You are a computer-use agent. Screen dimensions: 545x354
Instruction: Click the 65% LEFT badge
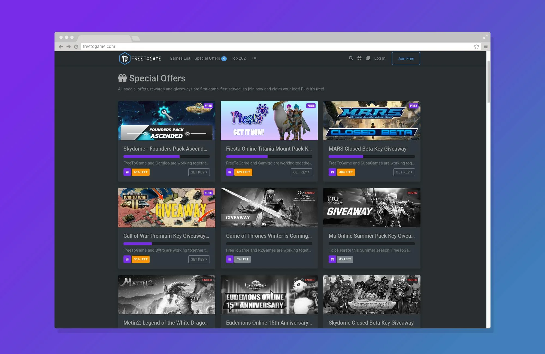[x=141, y=172]
